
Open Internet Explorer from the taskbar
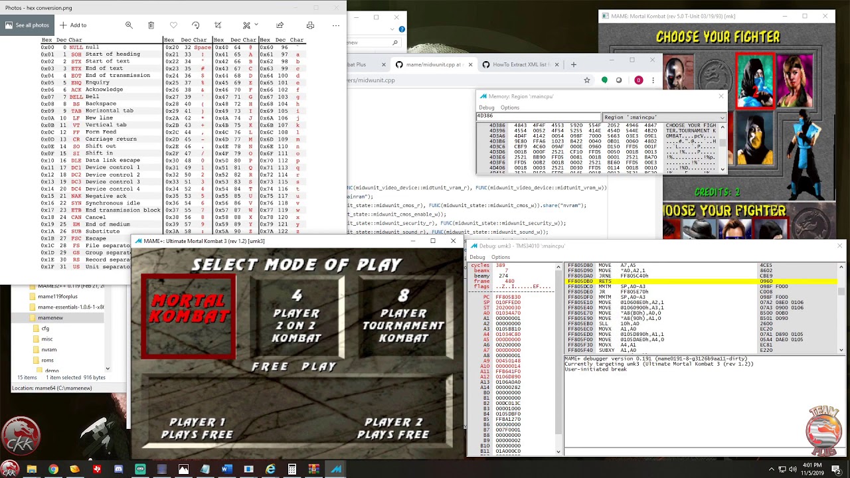pyautogui.click(x=270, y=469)
